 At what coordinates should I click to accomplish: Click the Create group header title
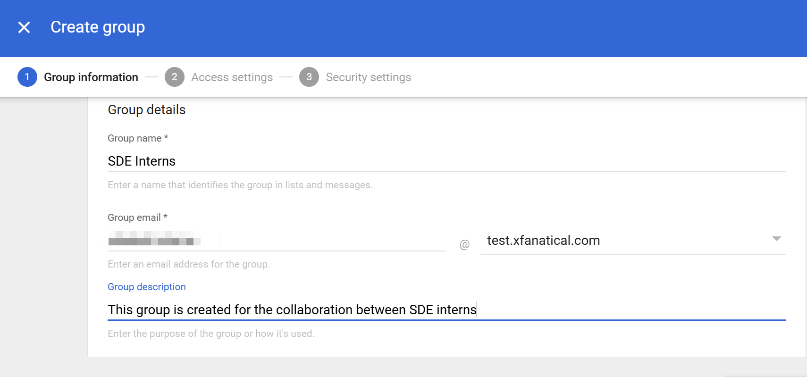(x=98, y=27)
